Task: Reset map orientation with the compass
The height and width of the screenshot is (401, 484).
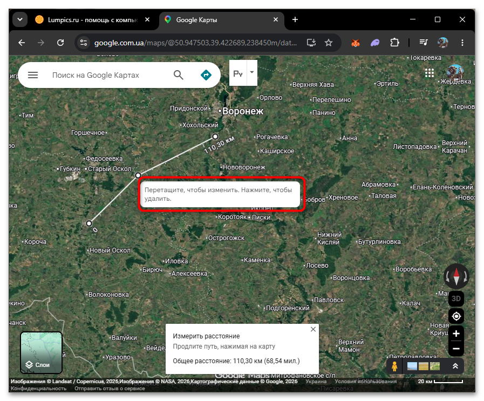Action: 456,276
